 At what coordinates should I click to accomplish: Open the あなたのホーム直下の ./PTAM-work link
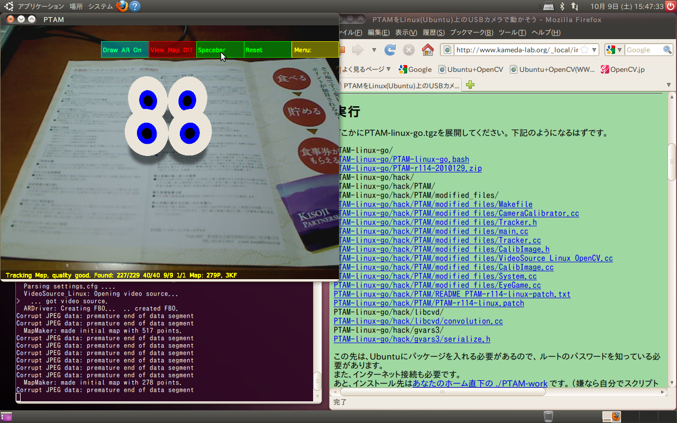point(480,383)
